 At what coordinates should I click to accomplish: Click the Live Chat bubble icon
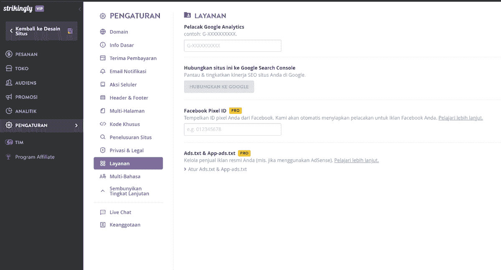(103, 212)
